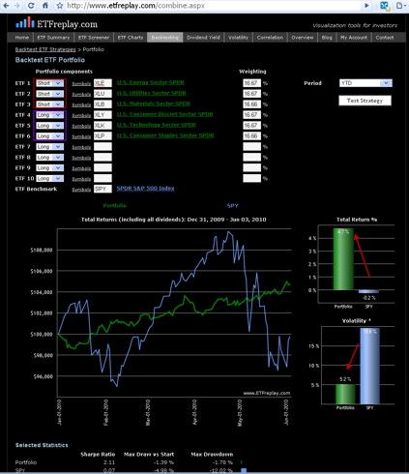Click ETF 6 weighting field 16.66
409x474 pixels.
click(251, 136)
